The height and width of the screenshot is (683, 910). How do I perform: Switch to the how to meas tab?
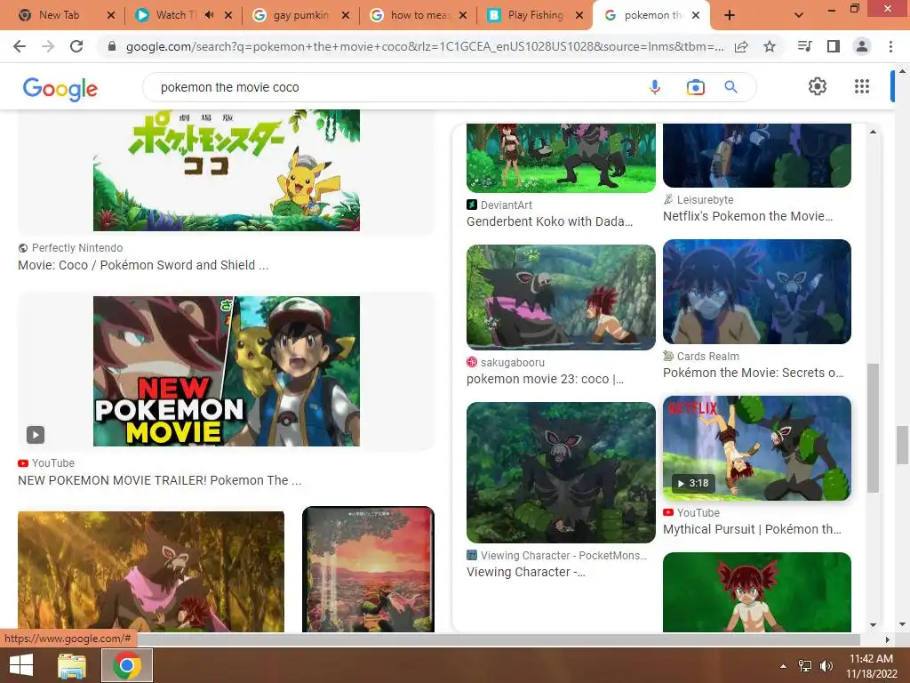pos(419,15)
